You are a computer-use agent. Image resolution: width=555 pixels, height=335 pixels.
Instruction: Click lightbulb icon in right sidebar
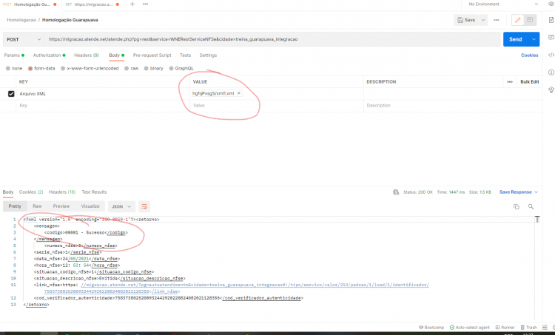point(551,89)
